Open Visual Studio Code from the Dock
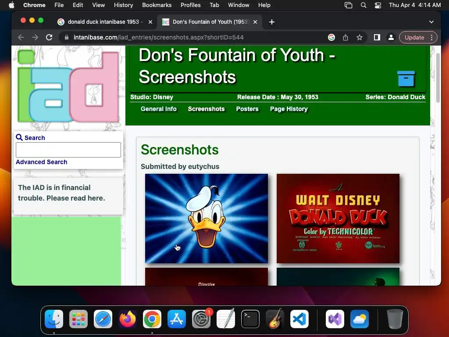Viewport: 449px width, 337px height. coord(299,319)
